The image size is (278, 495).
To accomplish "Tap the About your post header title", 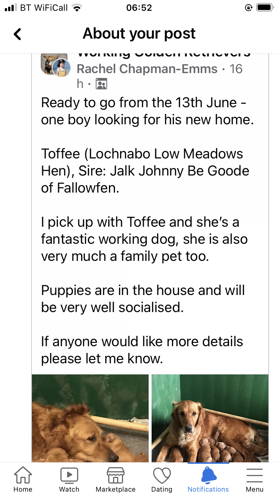I will pos(139,34).
